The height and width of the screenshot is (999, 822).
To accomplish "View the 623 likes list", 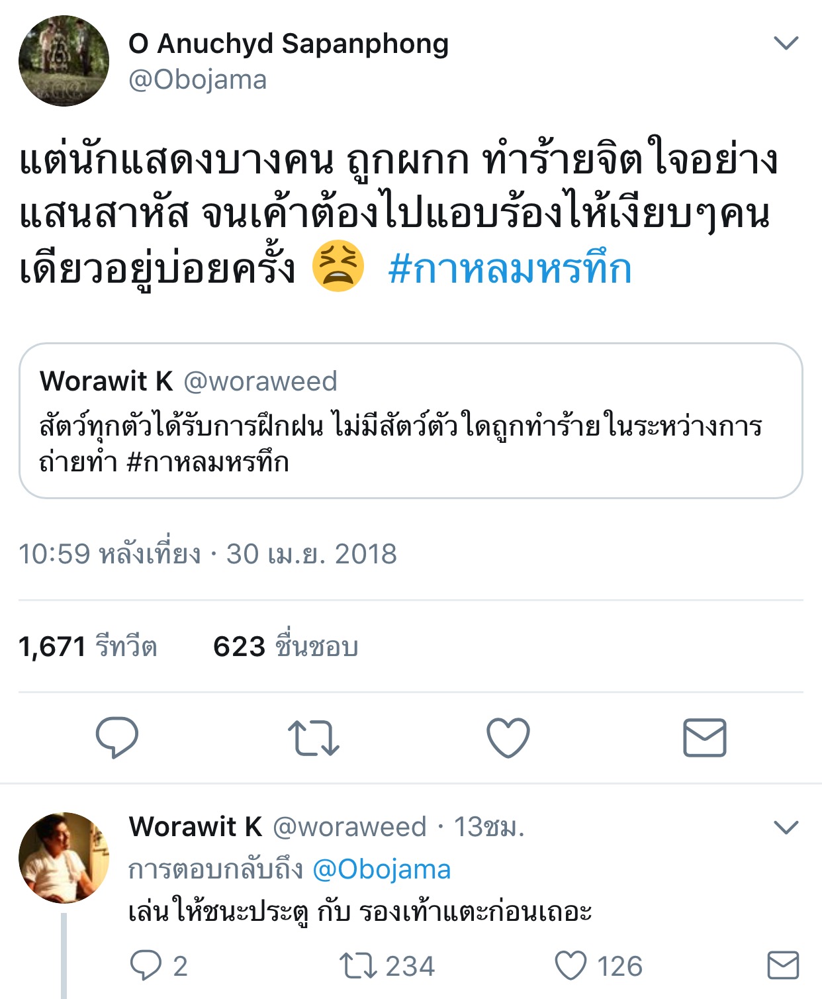I will pos(286,647).
